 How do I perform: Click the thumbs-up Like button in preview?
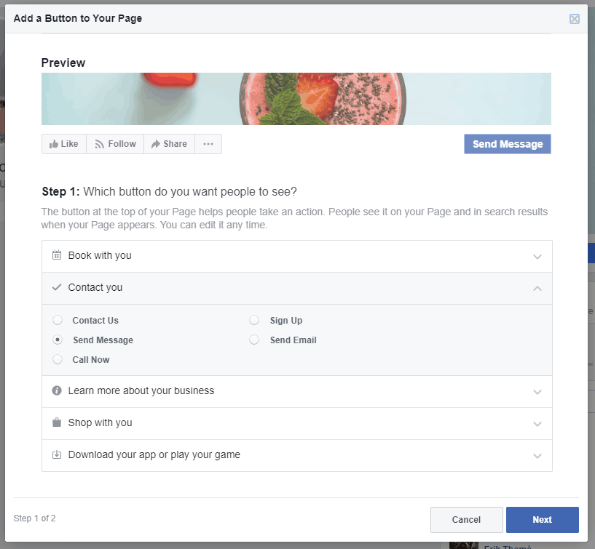coord(64,144)
